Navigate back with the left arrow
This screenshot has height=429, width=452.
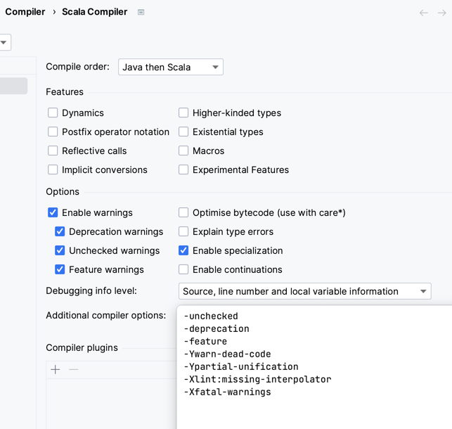tap(423, 13)
